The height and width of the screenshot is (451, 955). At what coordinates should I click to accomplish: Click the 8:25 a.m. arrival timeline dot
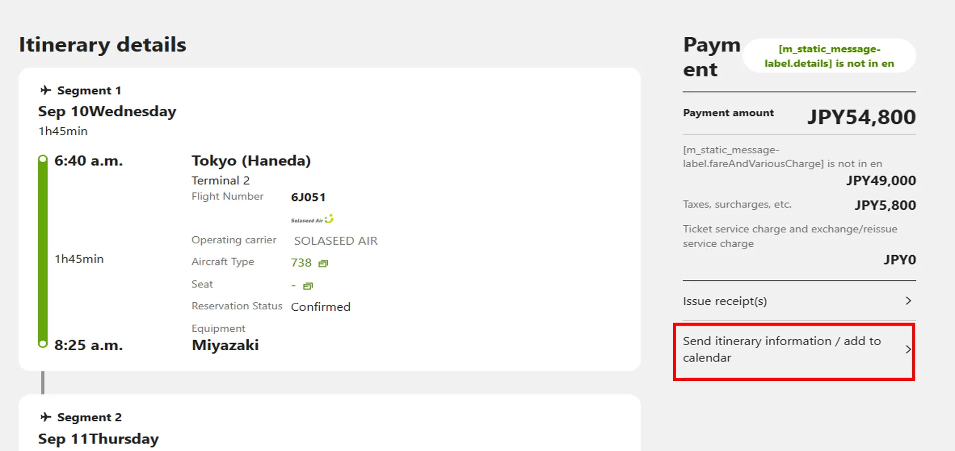(43, 344)
